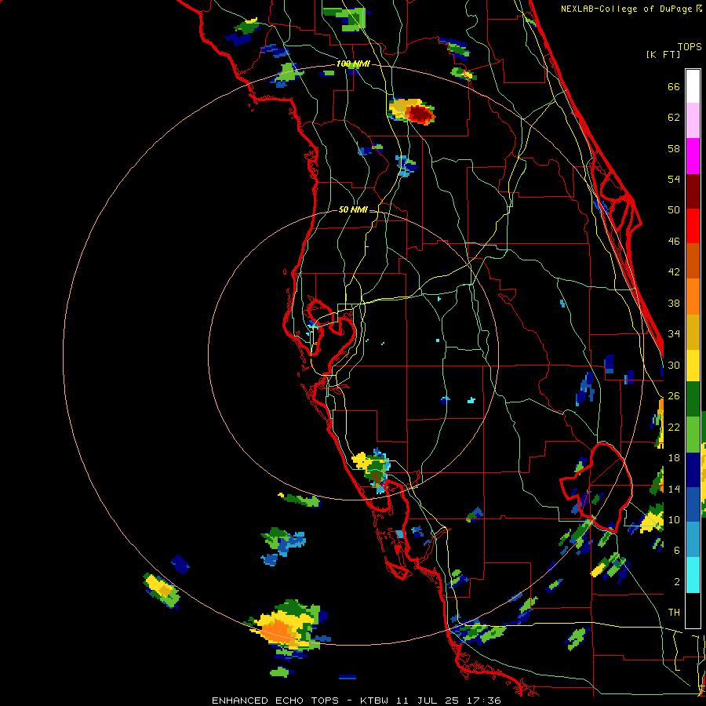Select the black TH threshold swatch
This screenshot has height=706, width=706.
(x=693, y=610)
